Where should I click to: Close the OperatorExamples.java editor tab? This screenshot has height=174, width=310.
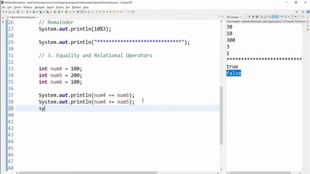(x=37, y=17)
